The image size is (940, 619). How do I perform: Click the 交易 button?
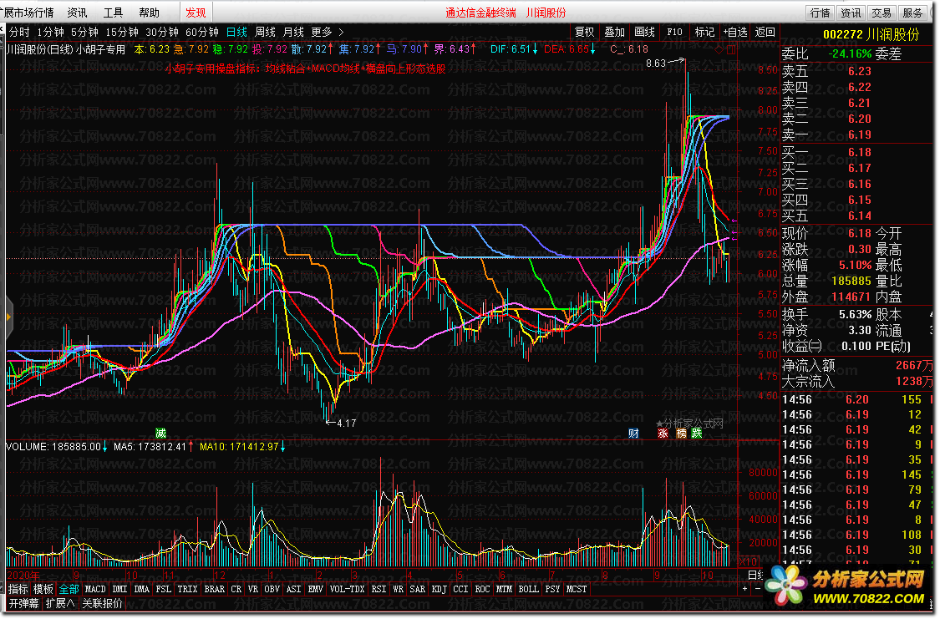tap(882, 13)
